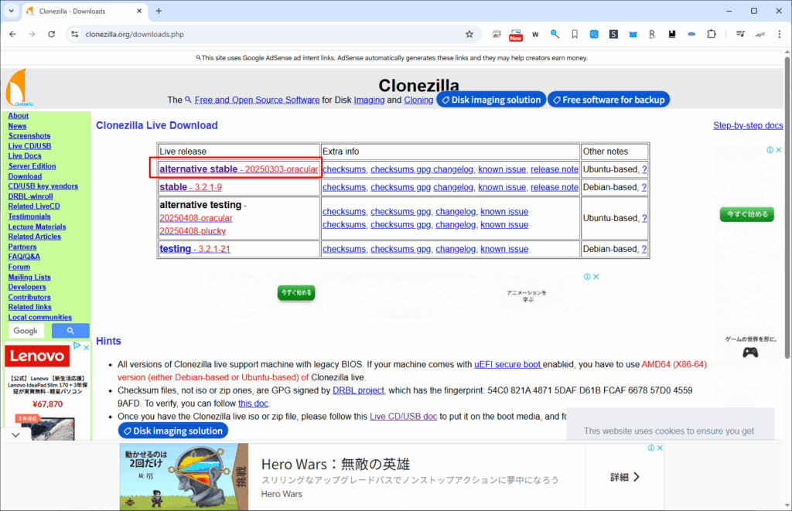The height and width of the screenshot is (511, 792).
Task: Open the News sidebar link
Action: point(17,126)
